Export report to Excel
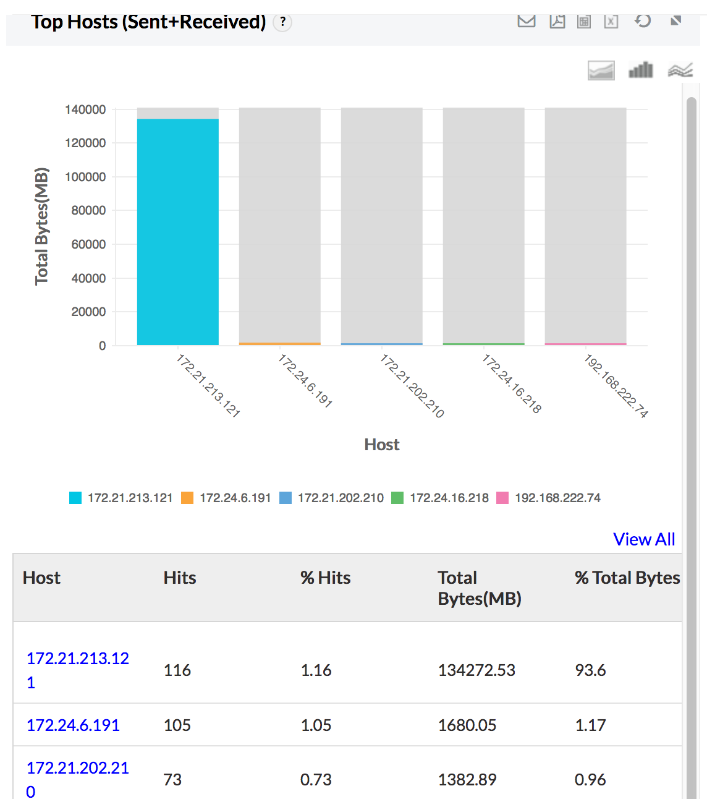 click(611, 21)
